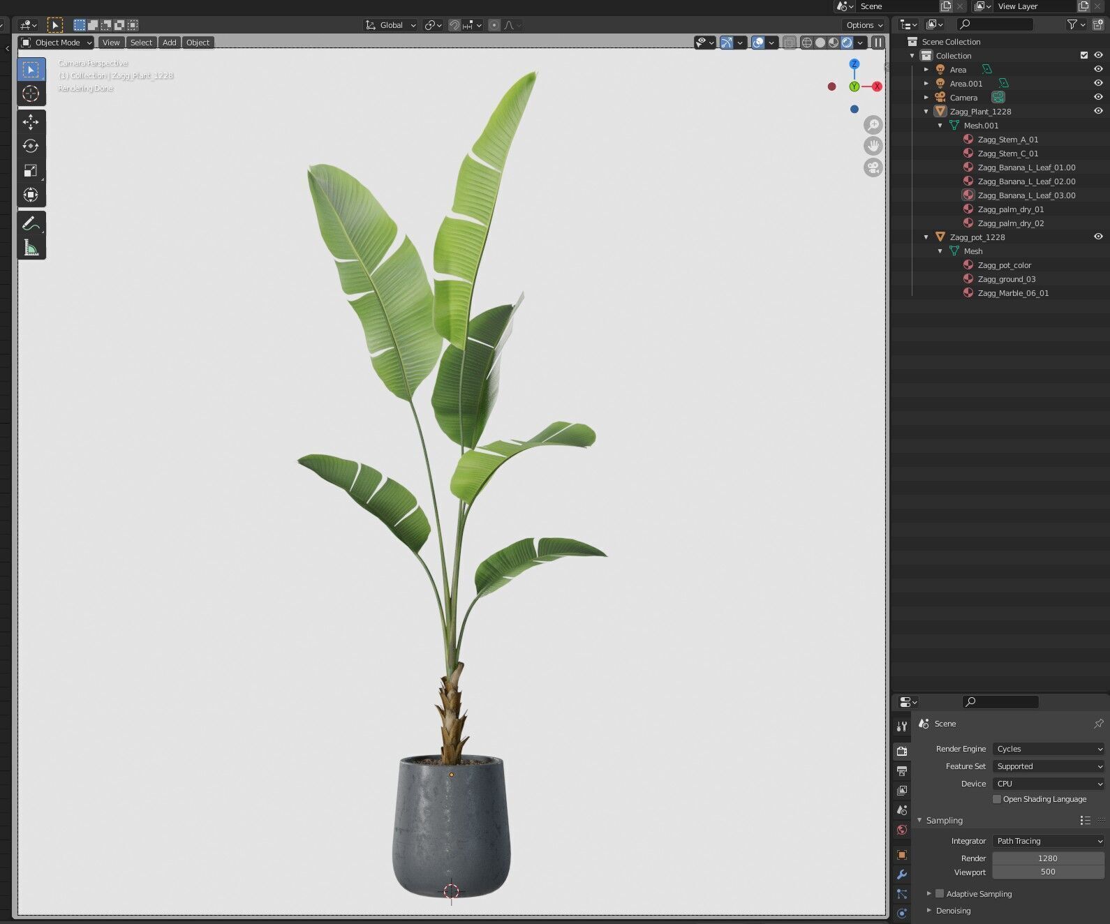Image resolution: width=1110 pixels, height=924 pixels.
Task: Select the Transform tool
Action: pyautogui.click(x=31, y=195)
